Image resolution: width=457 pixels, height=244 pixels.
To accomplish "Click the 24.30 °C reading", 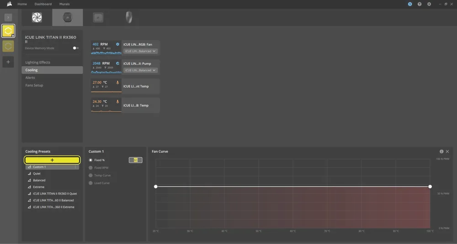I will tap(100, 102).
